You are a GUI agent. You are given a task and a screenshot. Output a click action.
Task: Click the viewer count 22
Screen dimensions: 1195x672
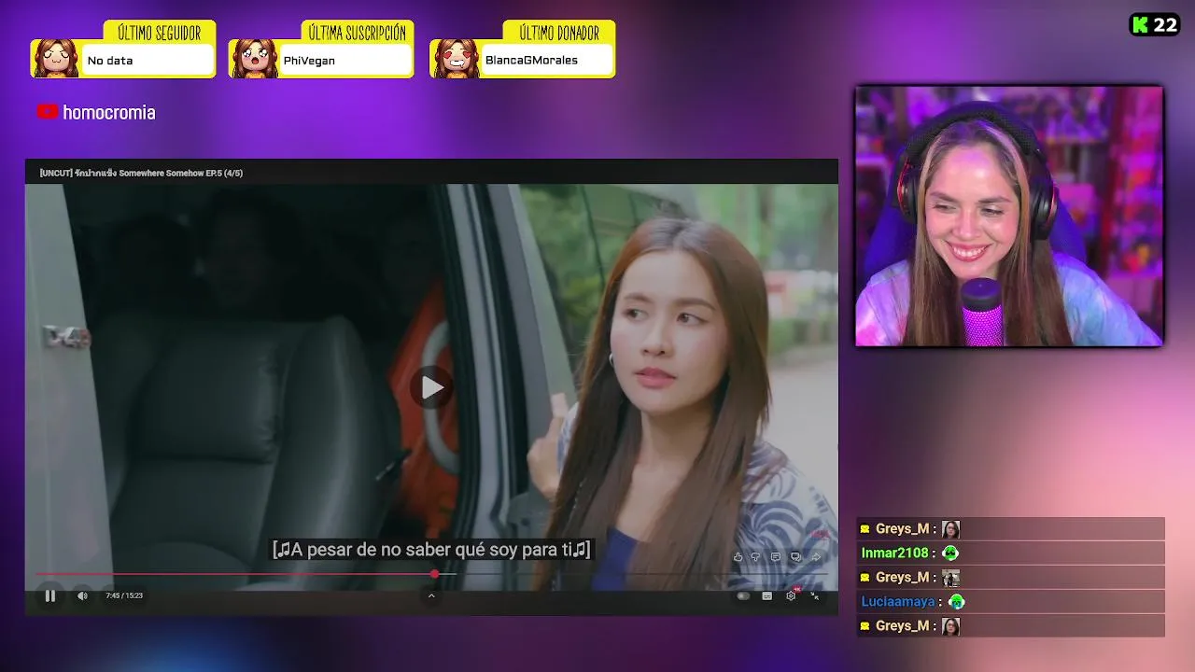coord(1165,25)
